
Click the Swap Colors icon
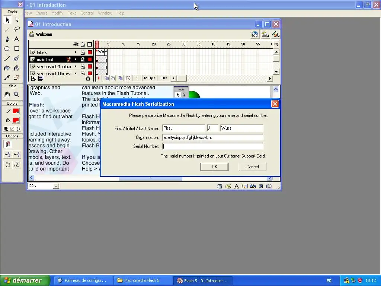coord(18,129)
